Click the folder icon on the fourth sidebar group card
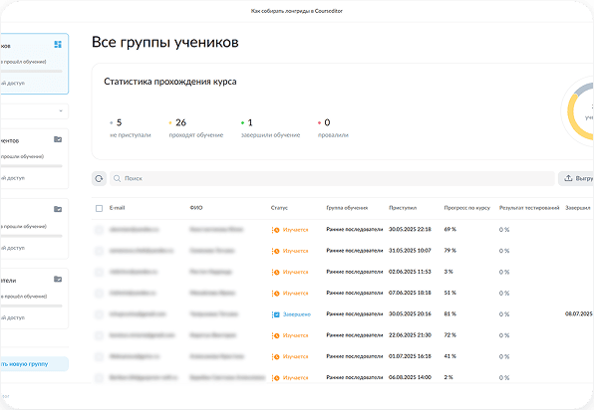The width and height of the screenshot is (594, 410). click(x=58, y=279)
